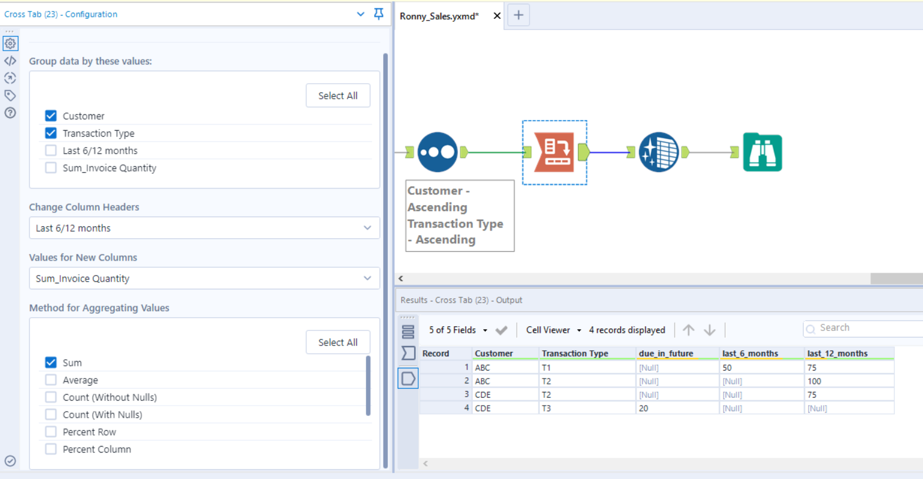
Task: Open the Values for New Columns dropdown
Action: (205, 278)
